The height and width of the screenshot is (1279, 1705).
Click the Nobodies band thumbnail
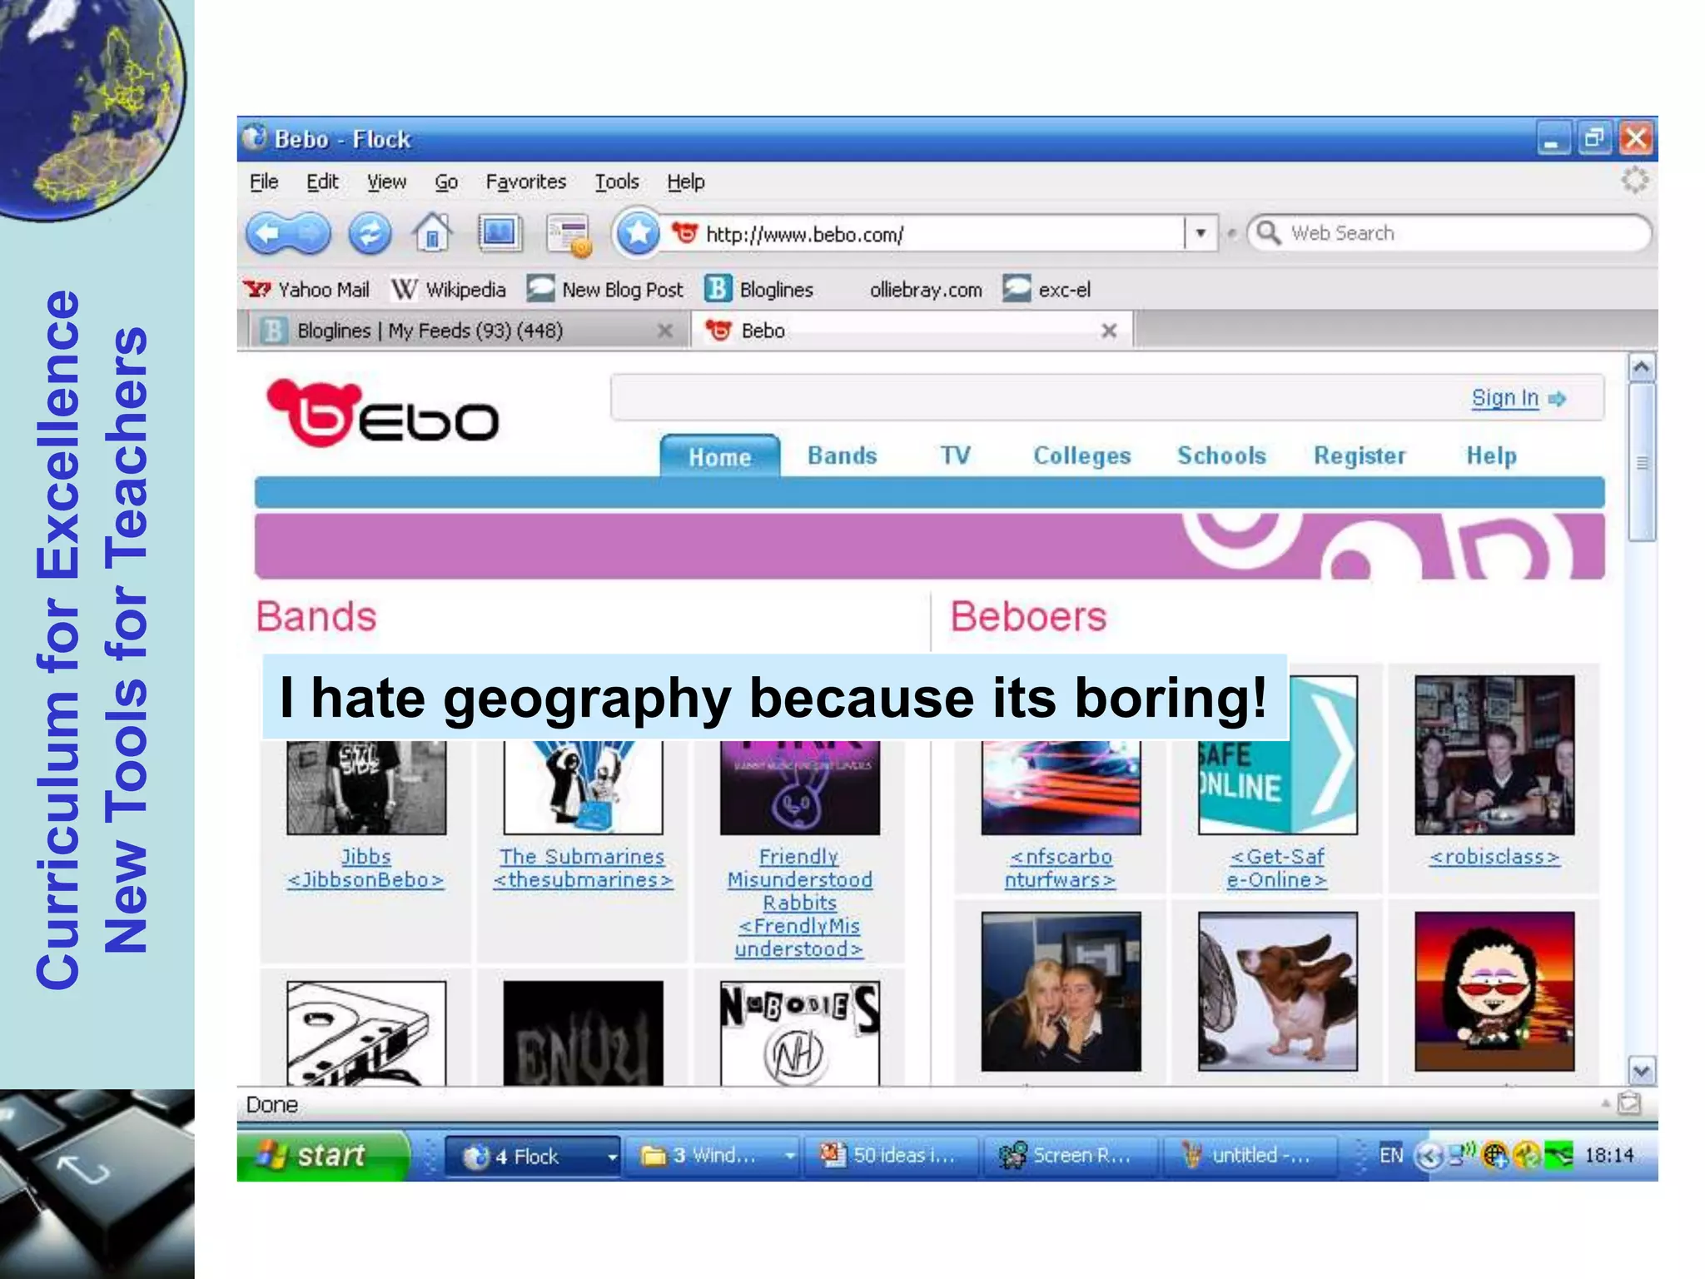click(799, 1033)
